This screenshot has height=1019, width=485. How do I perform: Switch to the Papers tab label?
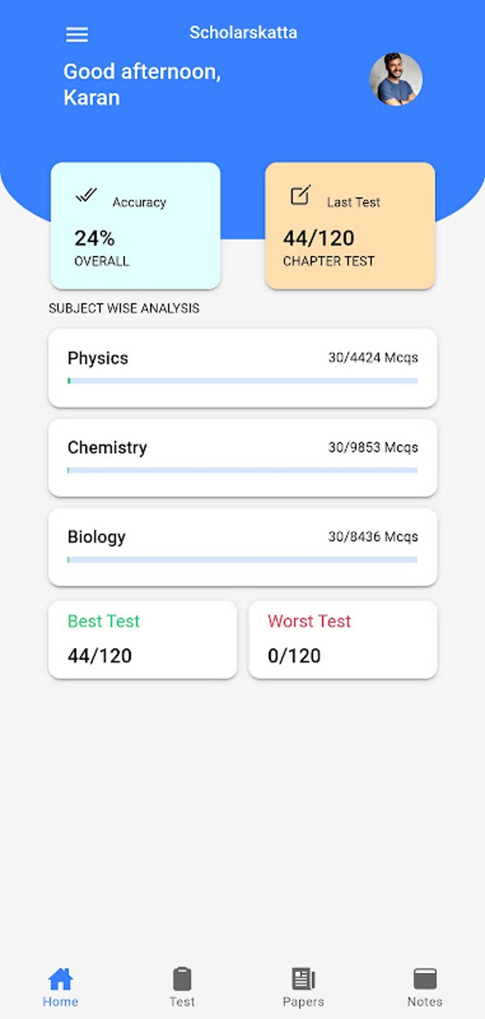click(x=303, y=1001)
